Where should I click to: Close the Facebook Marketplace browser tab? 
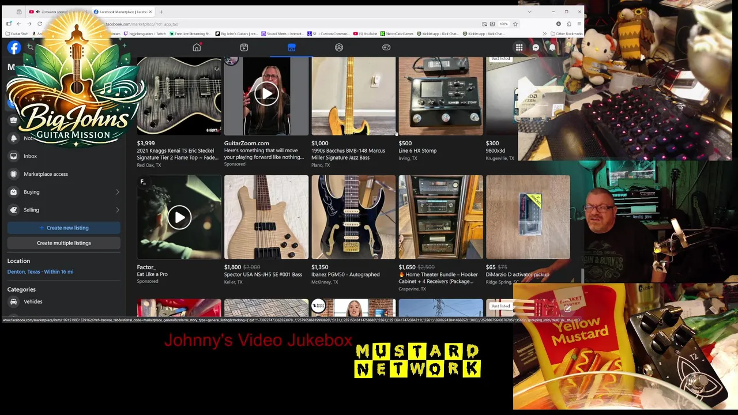click(x=150, y=12)
